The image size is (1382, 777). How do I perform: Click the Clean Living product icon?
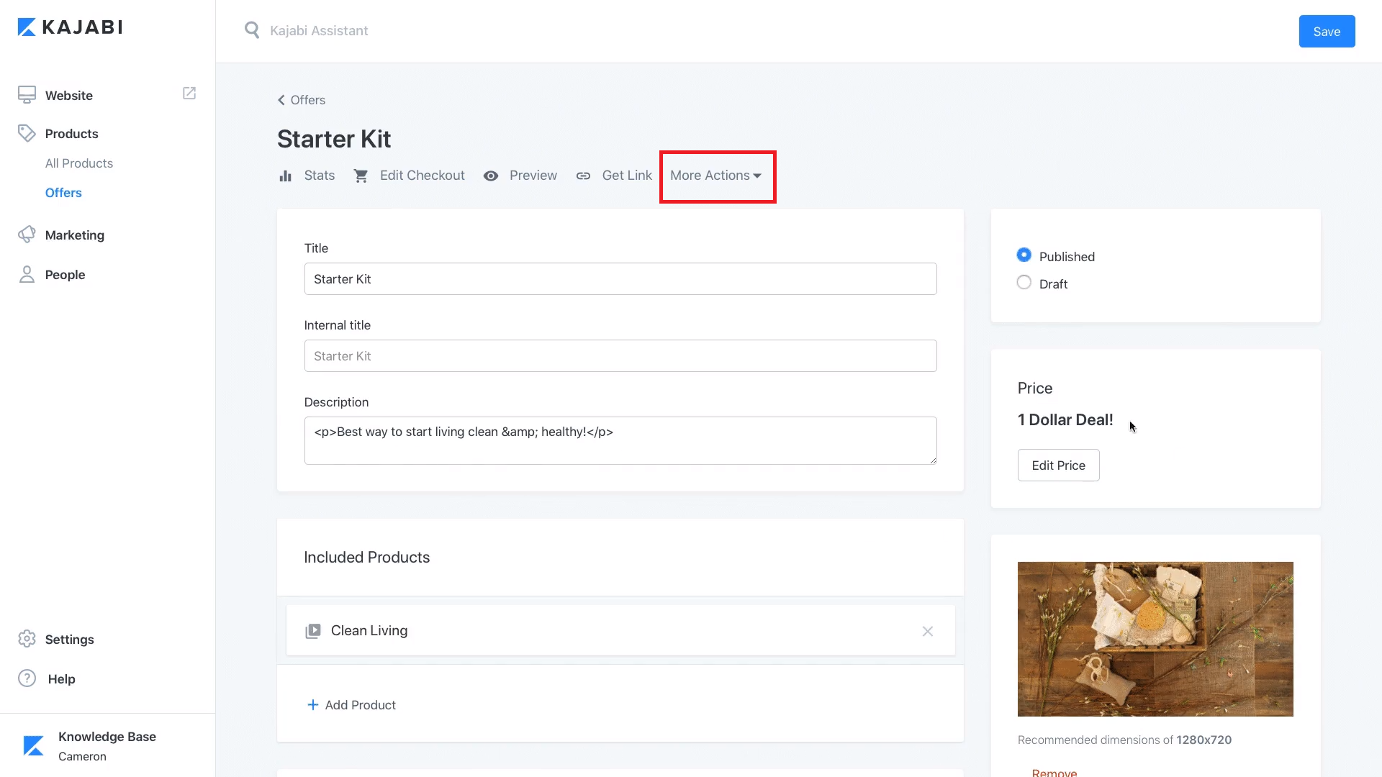(313, 631)
